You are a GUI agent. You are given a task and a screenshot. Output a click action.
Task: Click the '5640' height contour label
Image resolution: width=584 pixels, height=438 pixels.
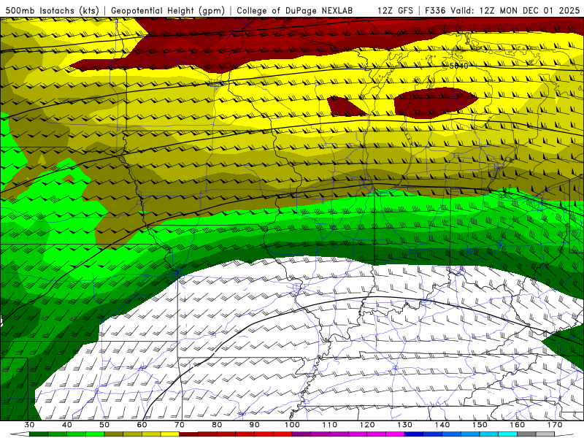(x=458, y=66)
